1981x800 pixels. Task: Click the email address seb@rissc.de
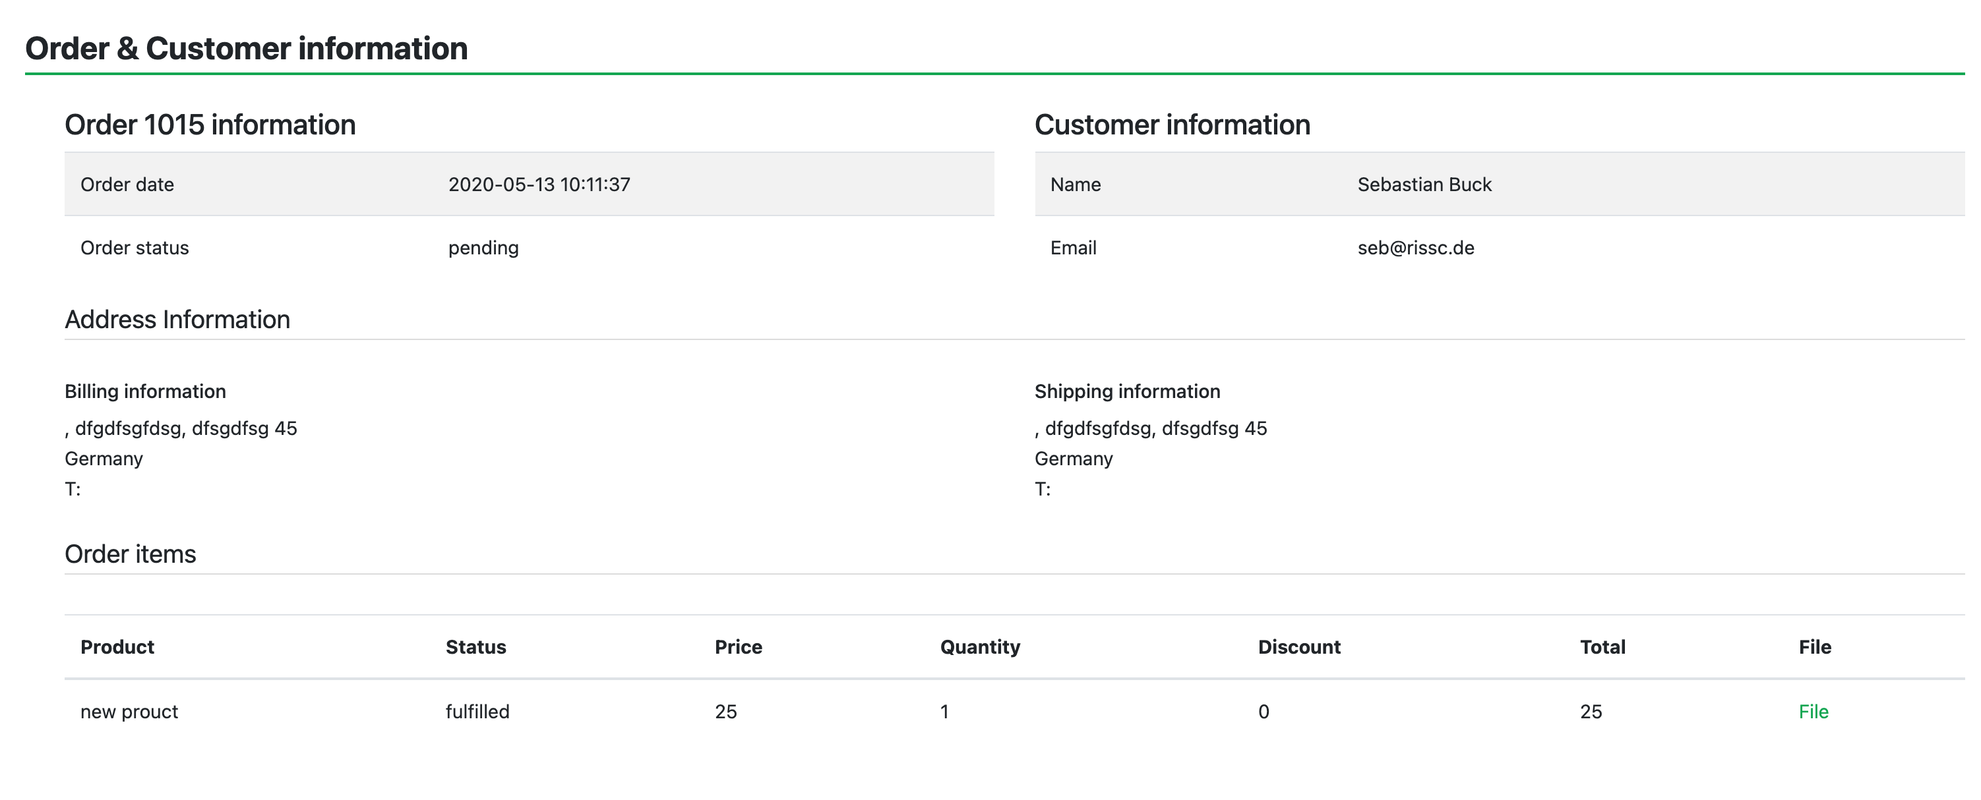coord(1415,248)
